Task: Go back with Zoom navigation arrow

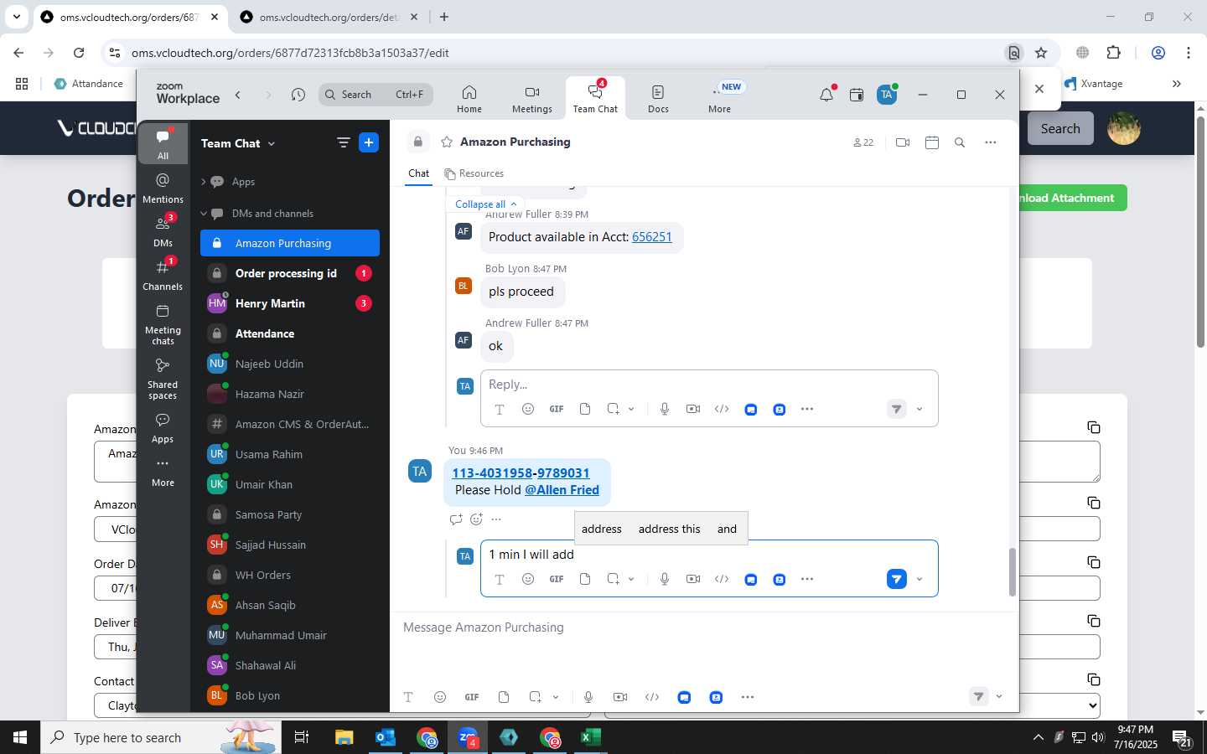Action: (238, 95)
